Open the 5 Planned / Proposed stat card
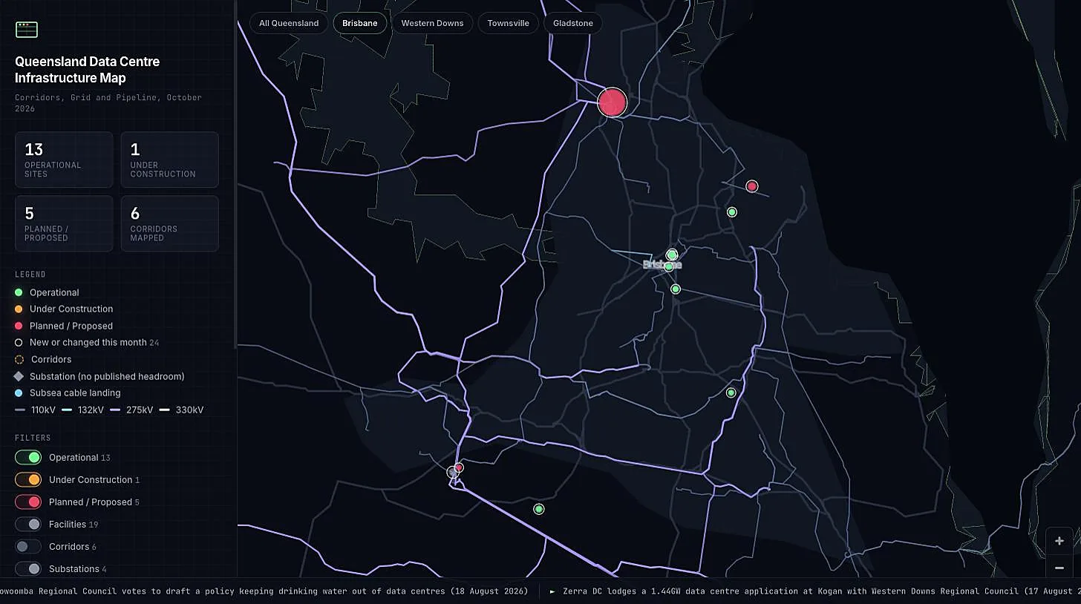 tap(64, 223)
